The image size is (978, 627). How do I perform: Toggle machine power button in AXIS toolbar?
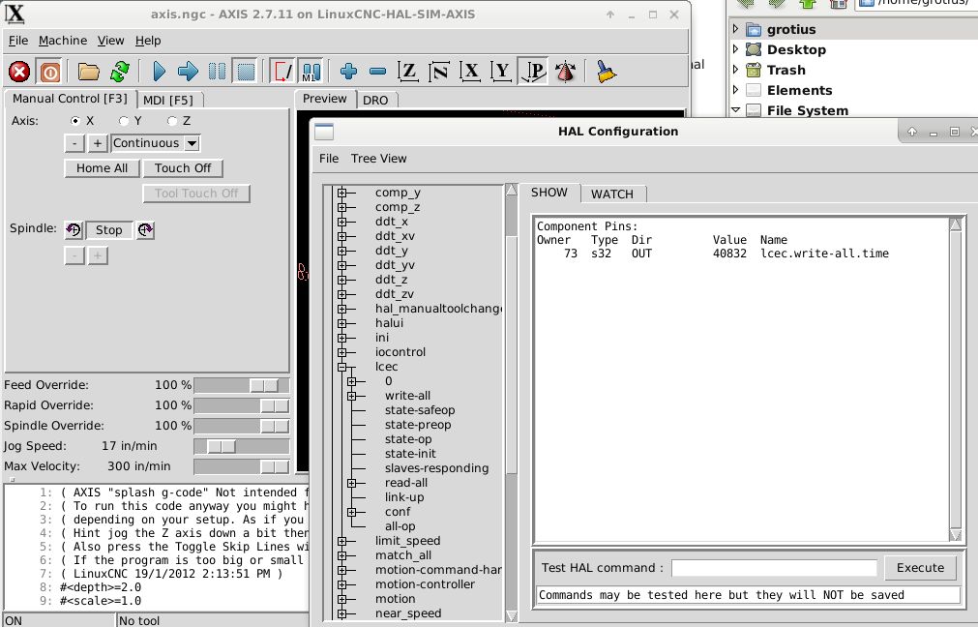50,72
